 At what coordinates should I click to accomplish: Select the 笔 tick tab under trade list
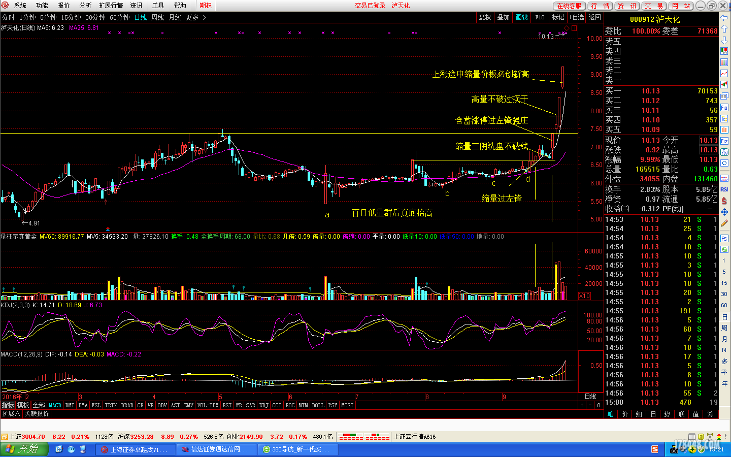[610, 414]
